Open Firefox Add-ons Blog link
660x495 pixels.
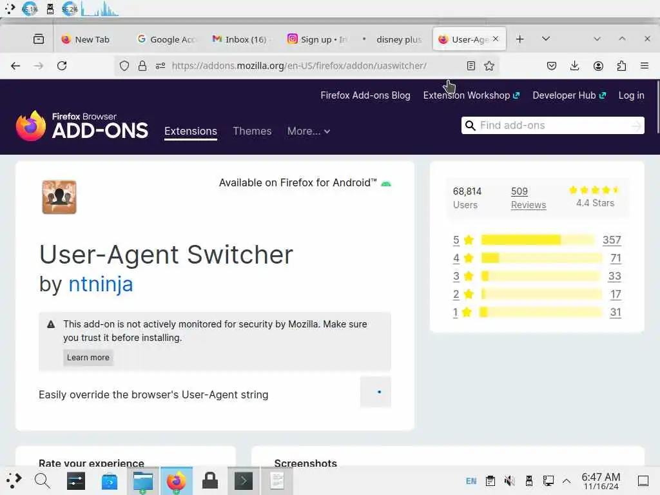pyautogui.click(x=365, y=95)
